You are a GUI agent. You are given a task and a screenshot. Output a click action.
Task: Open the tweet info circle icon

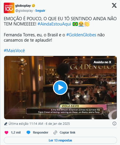pos(114,124)
